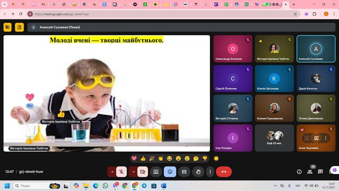Click the red leave call button
The width and height of the screenshot is (339, 191).
[x=224, y=171]
